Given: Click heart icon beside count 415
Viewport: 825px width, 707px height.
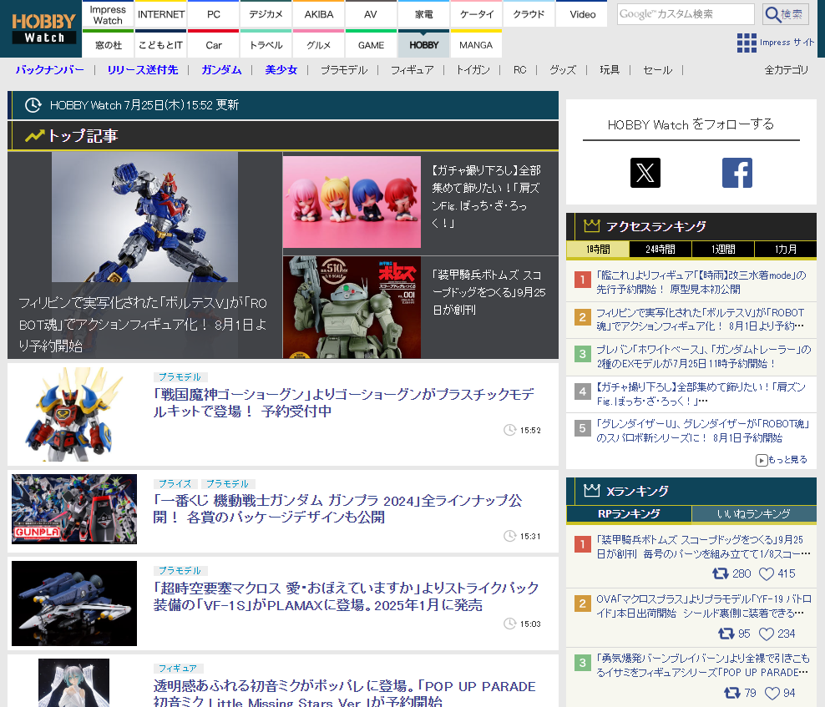Looking at the screenshot, I should tap(767, 574).
